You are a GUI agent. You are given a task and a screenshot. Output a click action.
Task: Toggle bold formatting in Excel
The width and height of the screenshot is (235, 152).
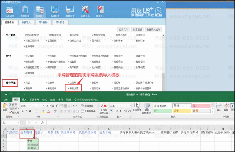point(23,111)
